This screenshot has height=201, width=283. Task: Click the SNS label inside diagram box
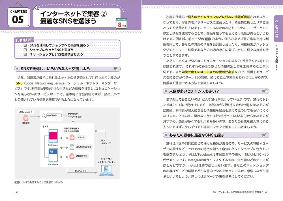click(45, 126)
